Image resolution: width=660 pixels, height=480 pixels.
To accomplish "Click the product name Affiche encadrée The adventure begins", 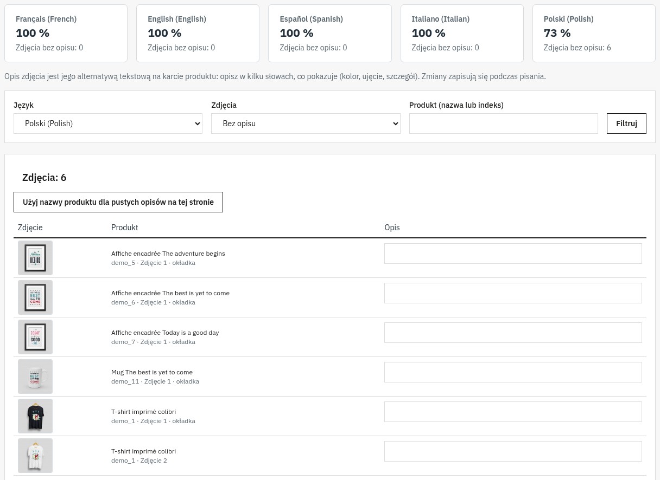I will pos(168,254).
